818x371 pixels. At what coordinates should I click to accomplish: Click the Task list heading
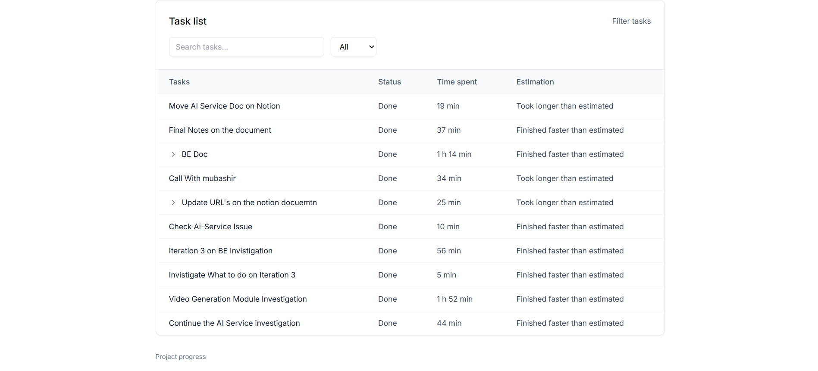click(188, 21)
